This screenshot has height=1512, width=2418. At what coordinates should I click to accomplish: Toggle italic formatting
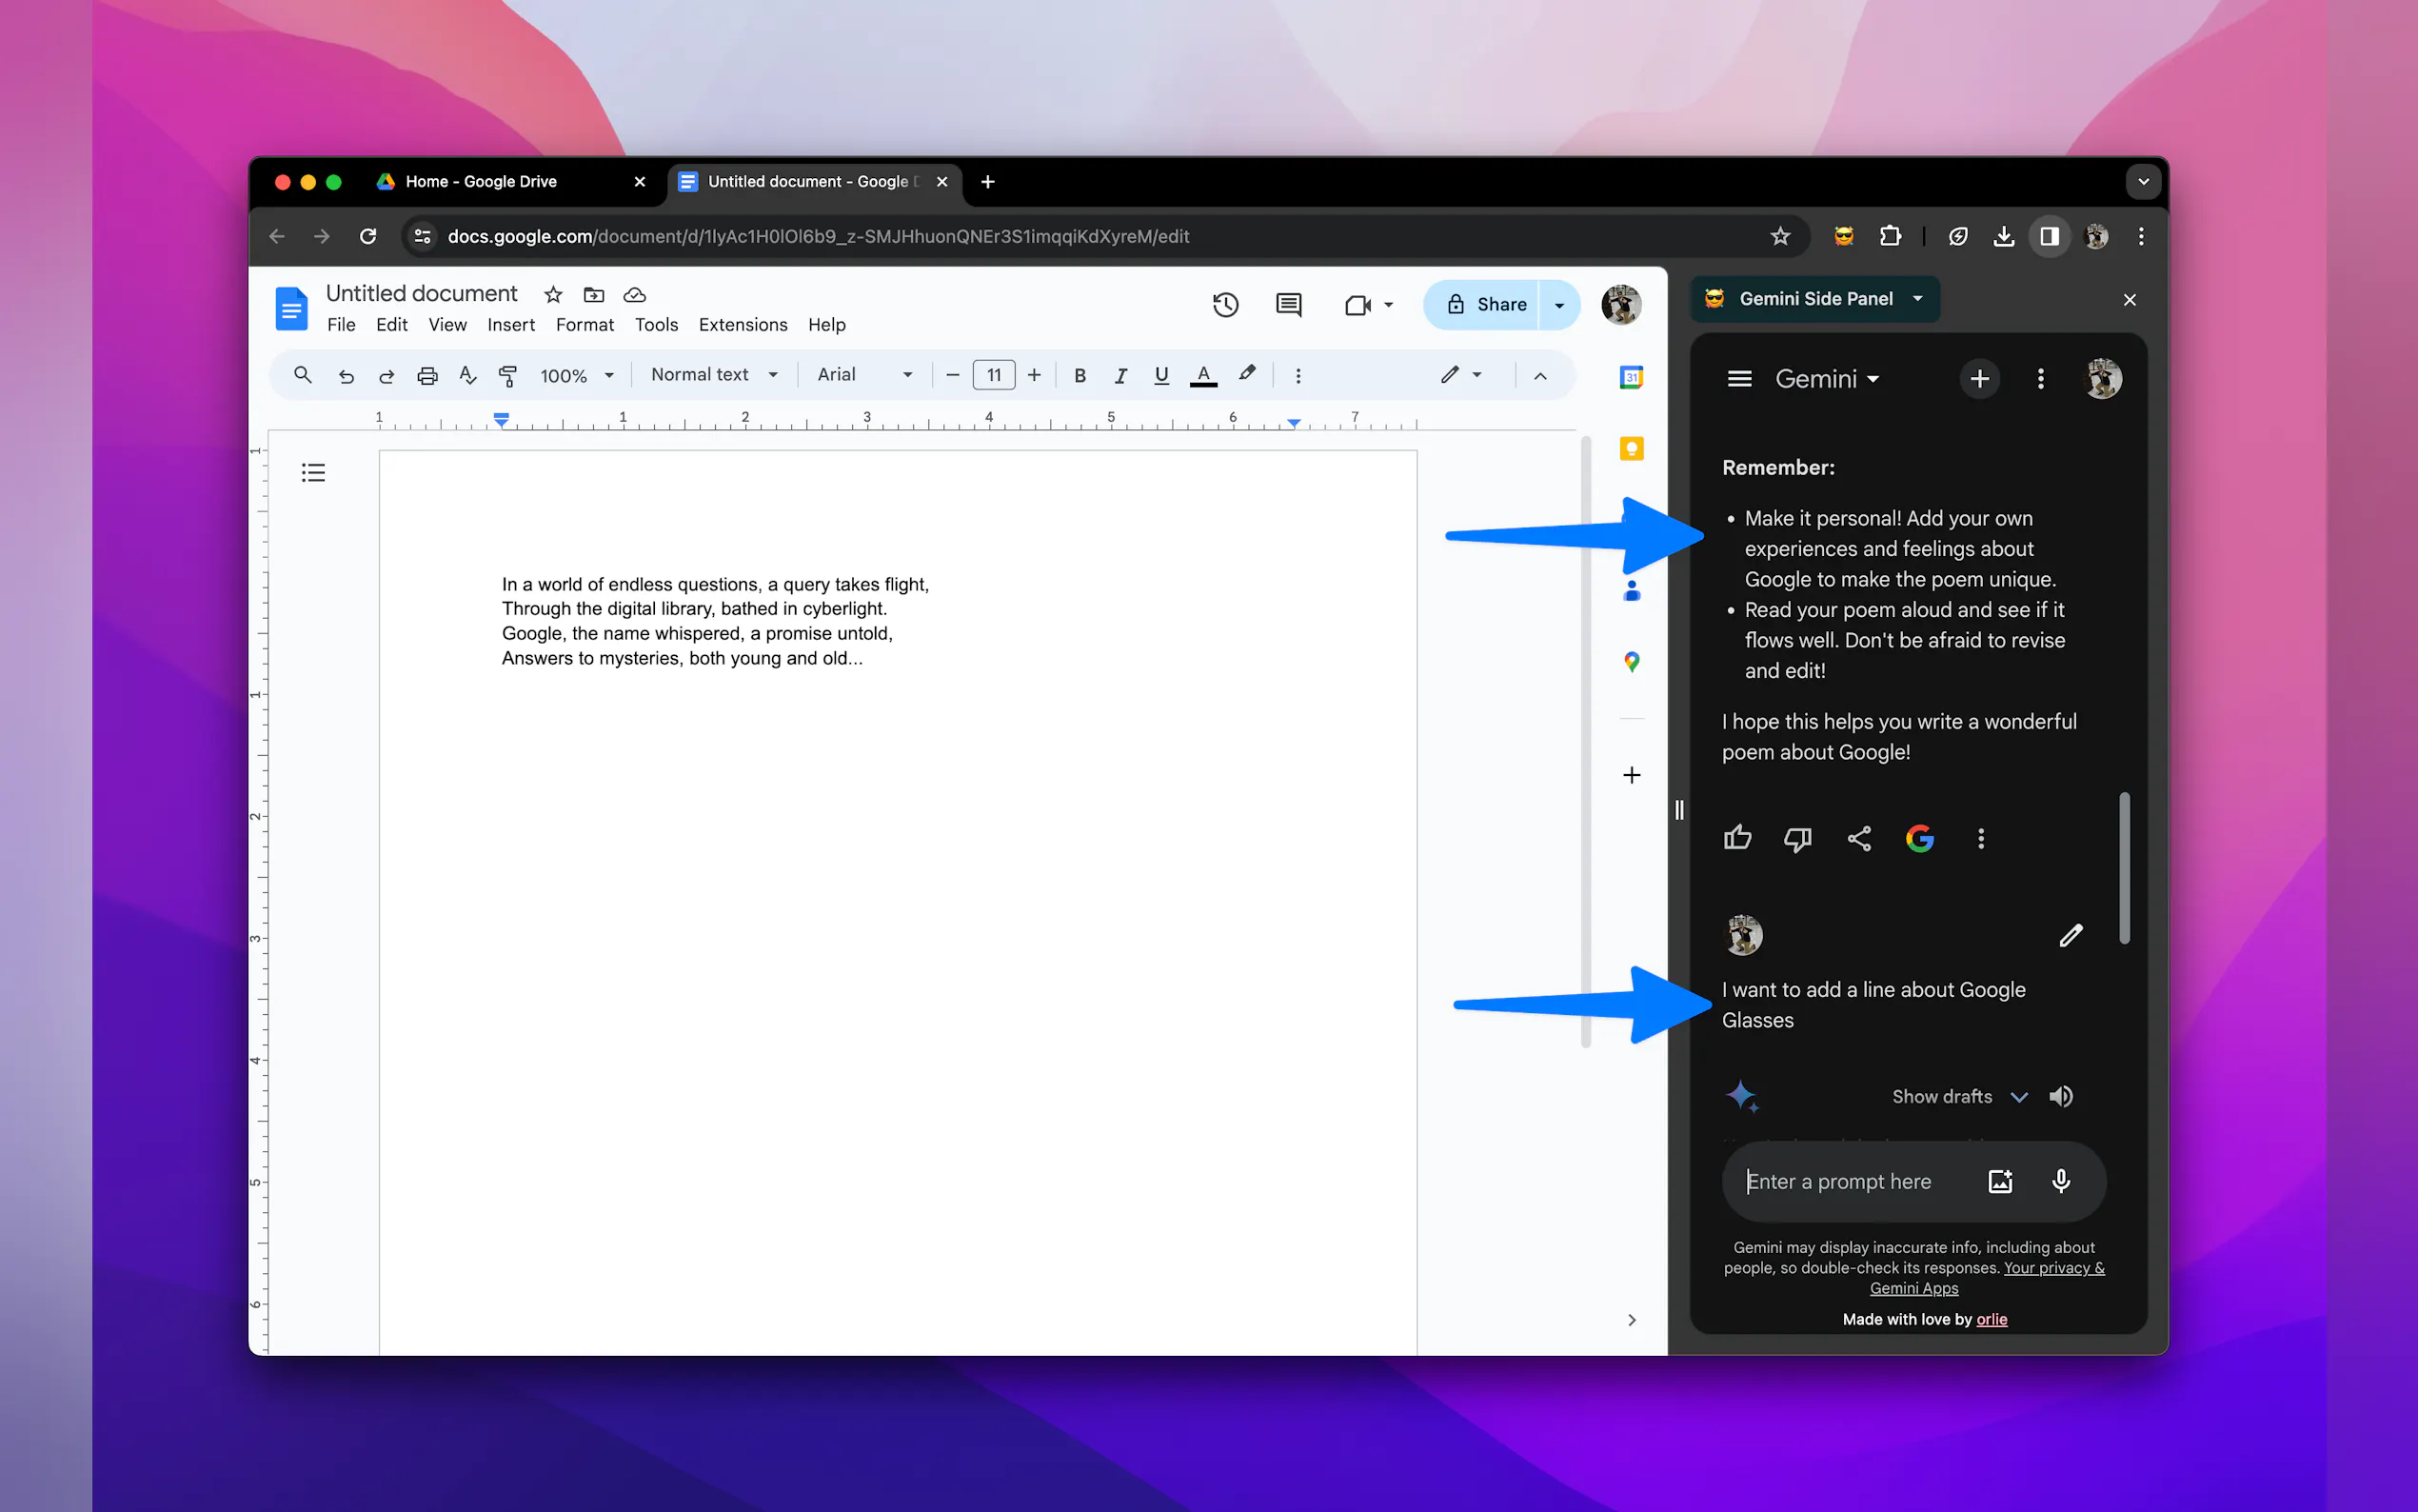click(x=1120, y=376)
